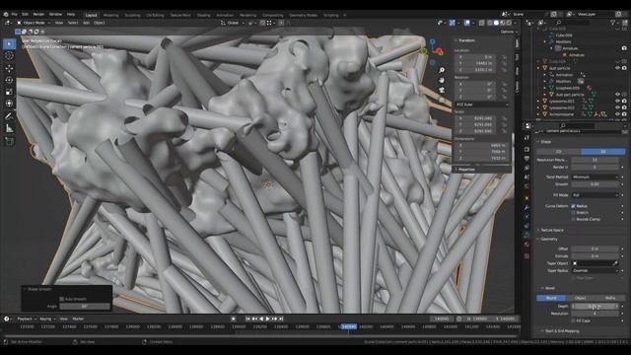631x355 pixels.
Task: Click the pan hand icon in the viewport
Action: (442, 80)
